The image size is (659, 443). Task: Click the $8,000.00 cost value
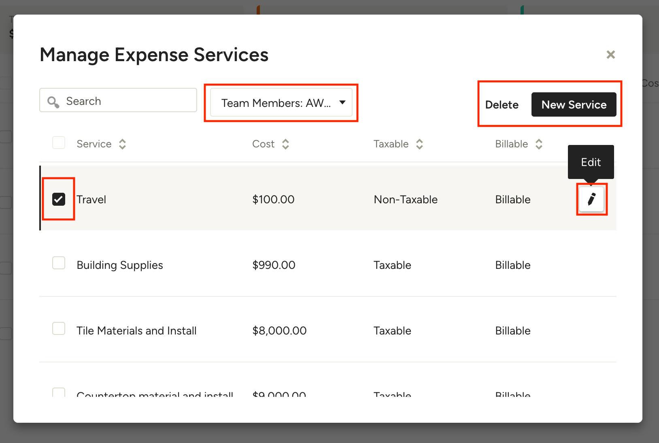coord(279,331)
